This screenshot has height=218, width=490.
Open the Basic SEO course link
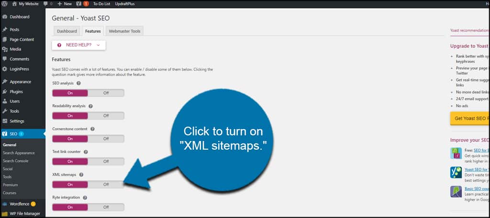(477, 189)
